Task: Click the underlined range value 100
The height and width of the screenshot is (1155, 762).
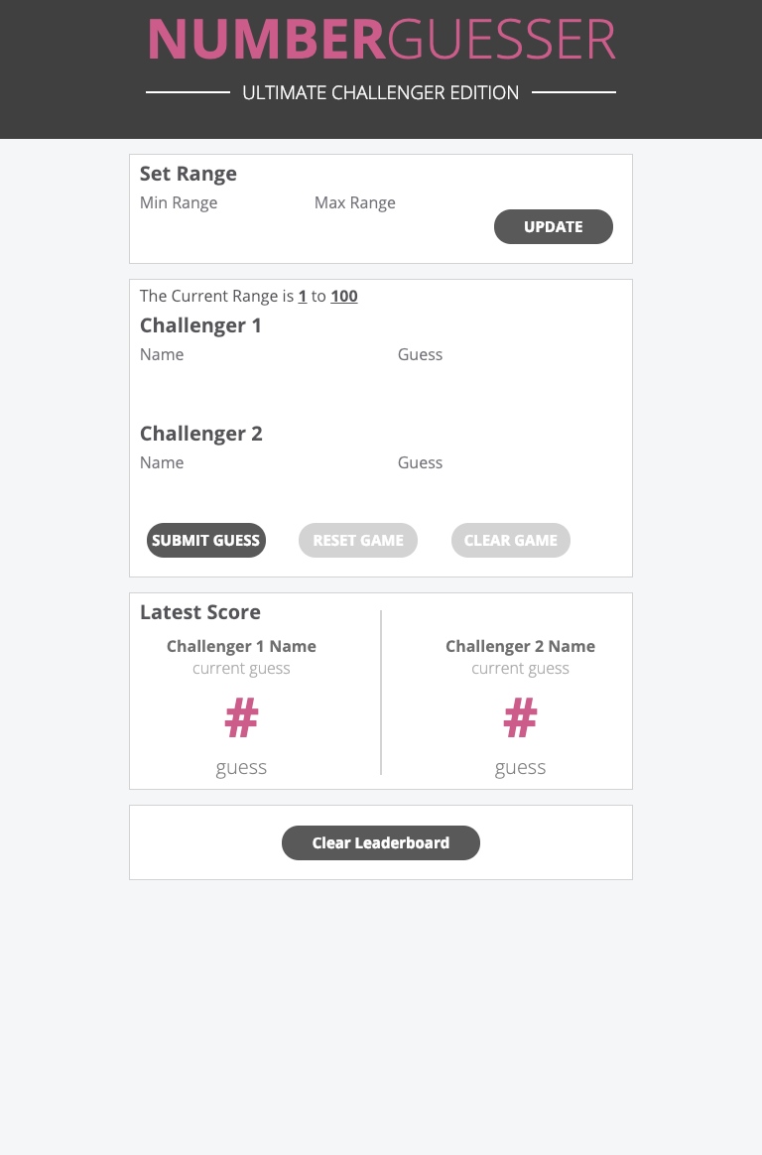Action: point(343,296)
